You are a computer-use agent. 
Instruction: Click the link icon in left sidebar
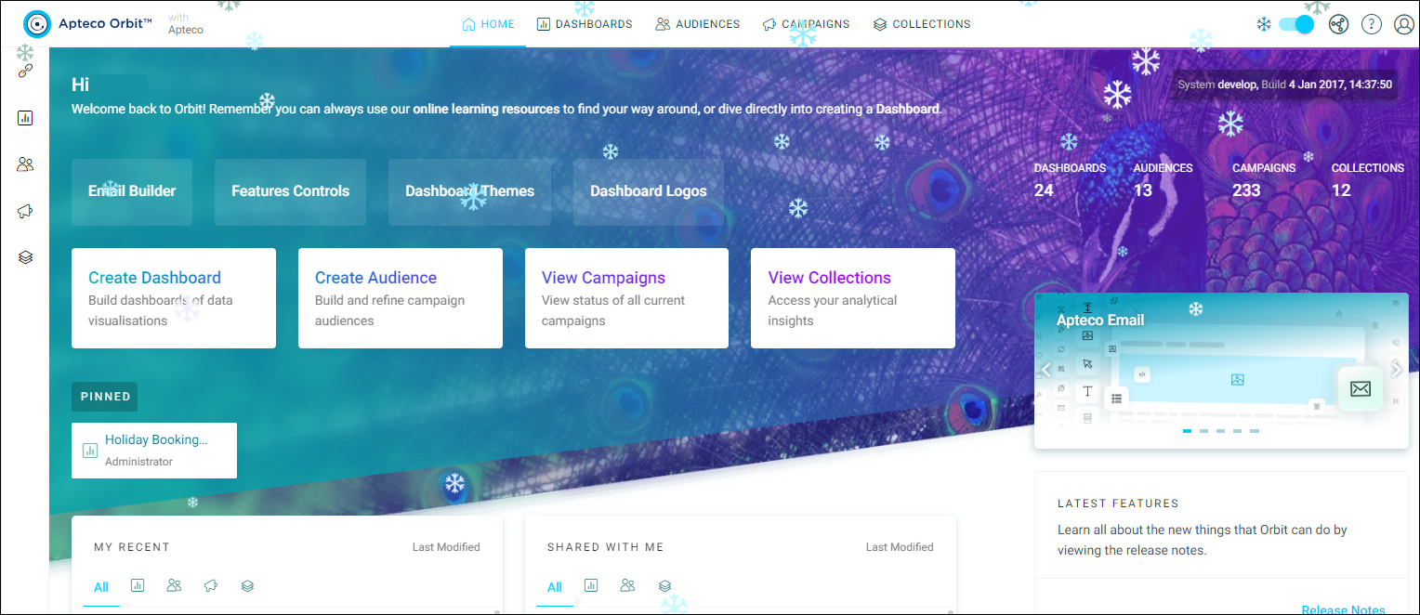25,71
